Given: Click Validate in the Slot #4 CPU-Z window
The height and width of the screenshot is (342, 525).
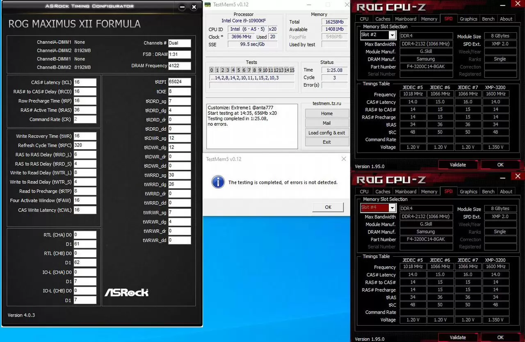Looking at the screenshot, I should [x=458, y=337].
